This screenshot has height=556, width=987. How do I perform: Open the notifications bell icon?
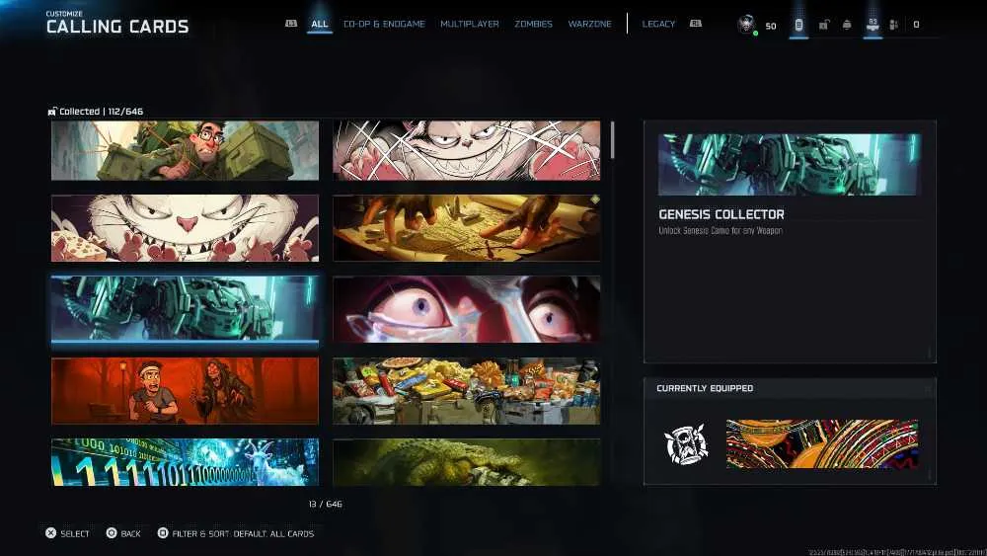click(x=847, y=25)
